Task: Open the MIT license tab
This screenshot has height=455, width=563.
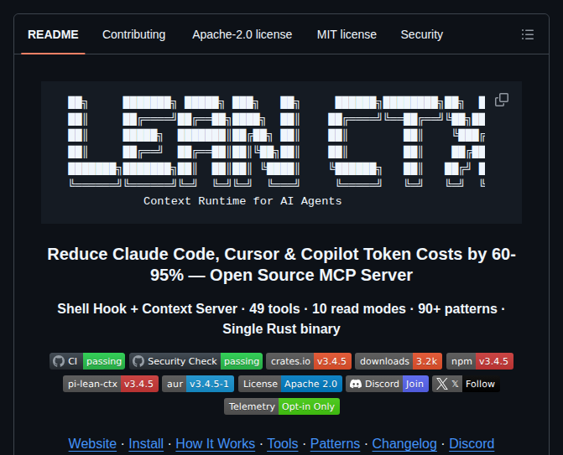Action: (x=347, y=34)
